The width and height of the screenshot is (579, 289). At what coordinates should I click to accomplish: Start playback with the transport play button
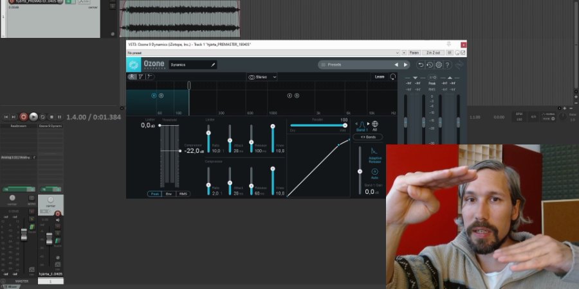pyautogui.click(x=33, y=117)
